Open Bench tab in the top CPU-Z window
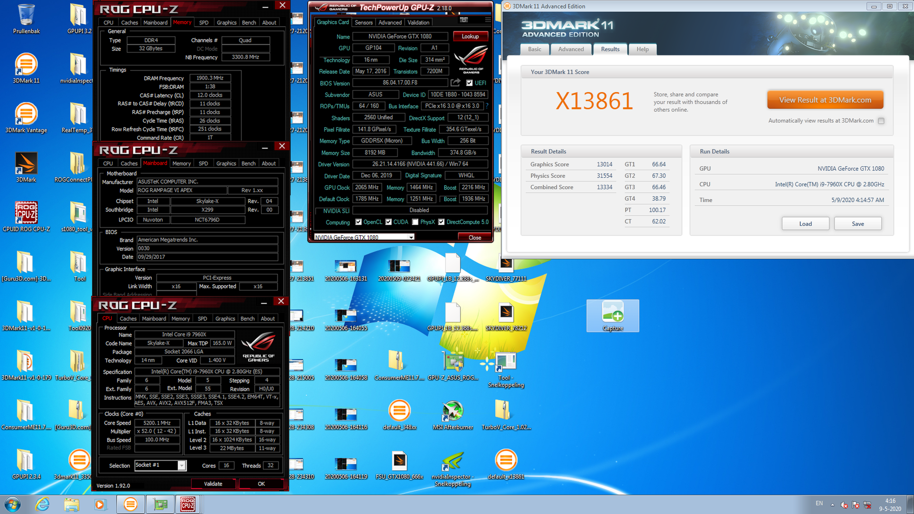914x514 pixels. point(249,22)
